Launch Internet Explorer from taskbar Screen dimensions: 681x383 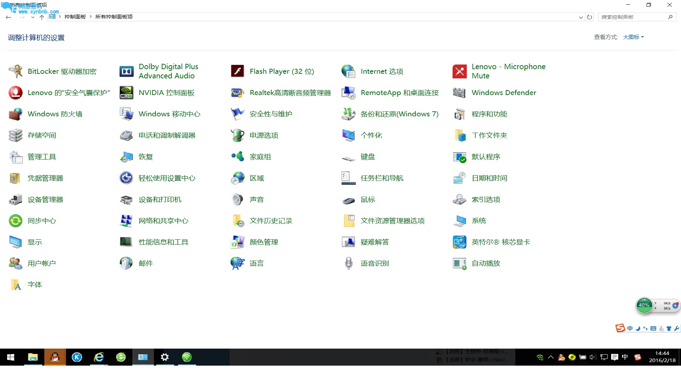[99, 357]
